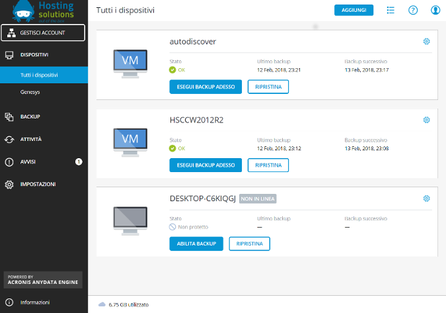Open the Informazioni link
Viewport: 446px width, 313px height.
click(35, 302)
